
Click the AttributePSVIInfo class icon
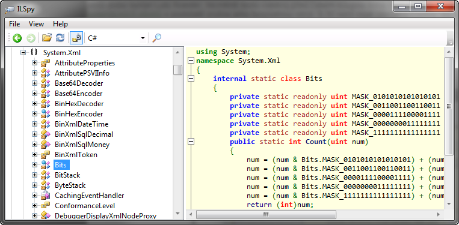point(45,73)
